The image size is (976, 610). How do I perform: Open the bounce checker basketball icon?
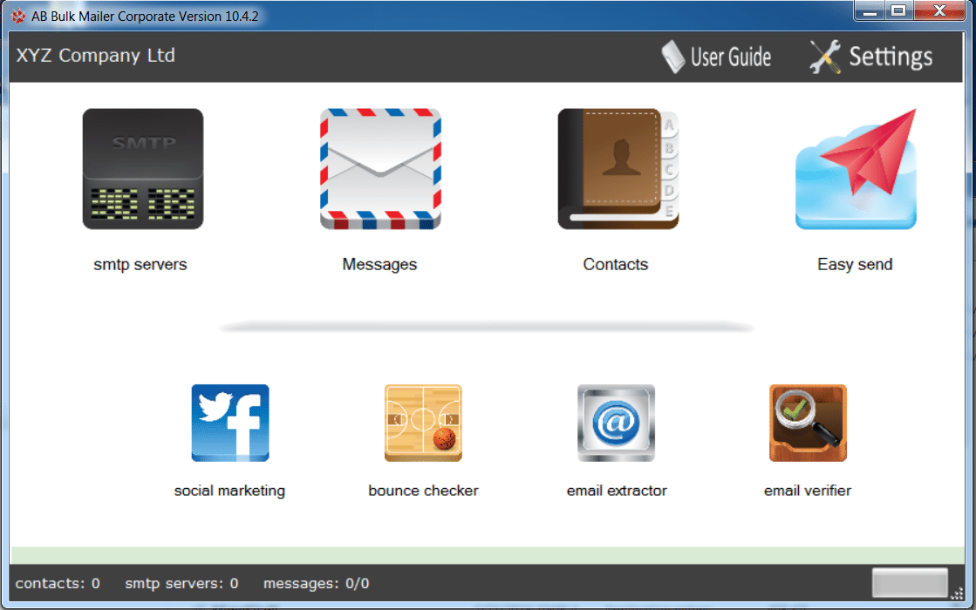423,423
